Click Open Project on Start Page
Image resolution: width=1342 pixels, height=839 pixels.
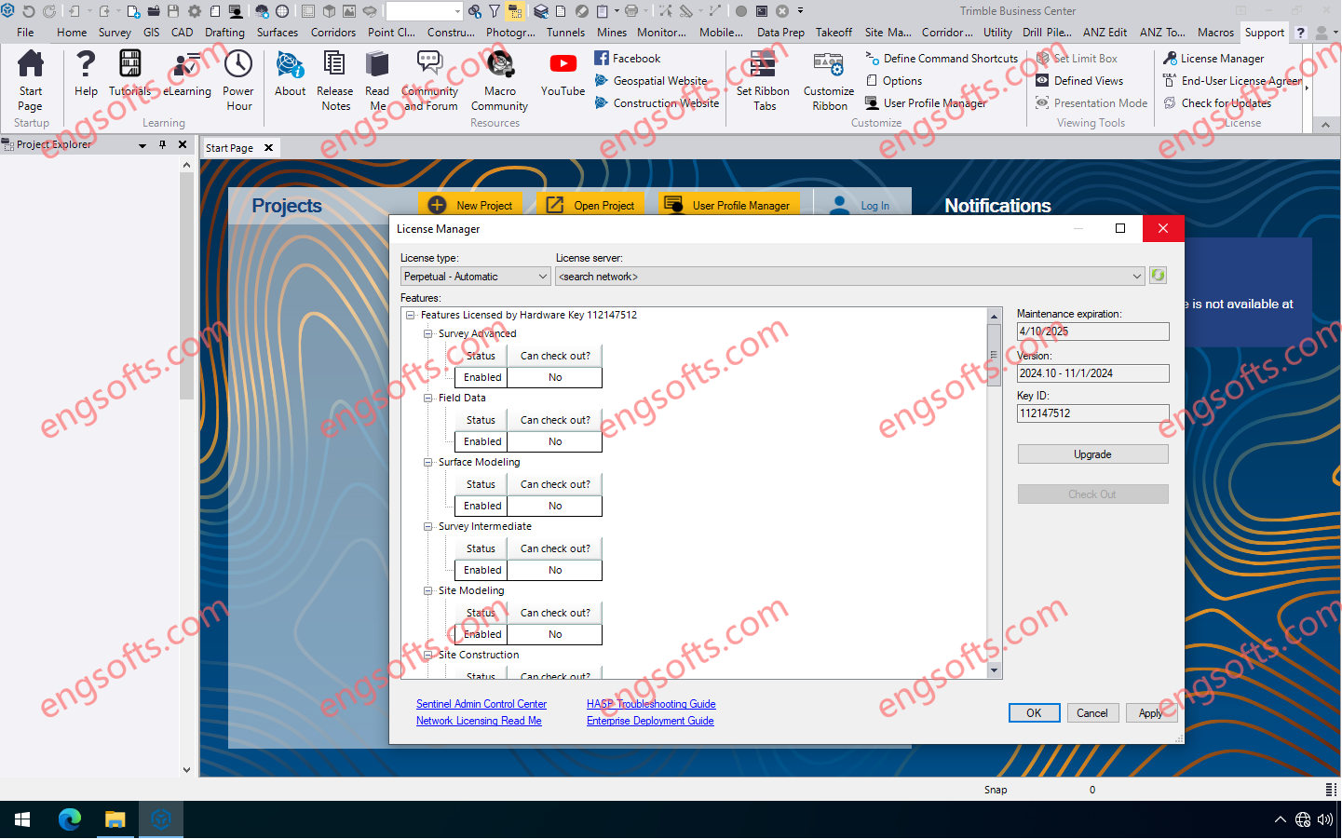[590, 205]
